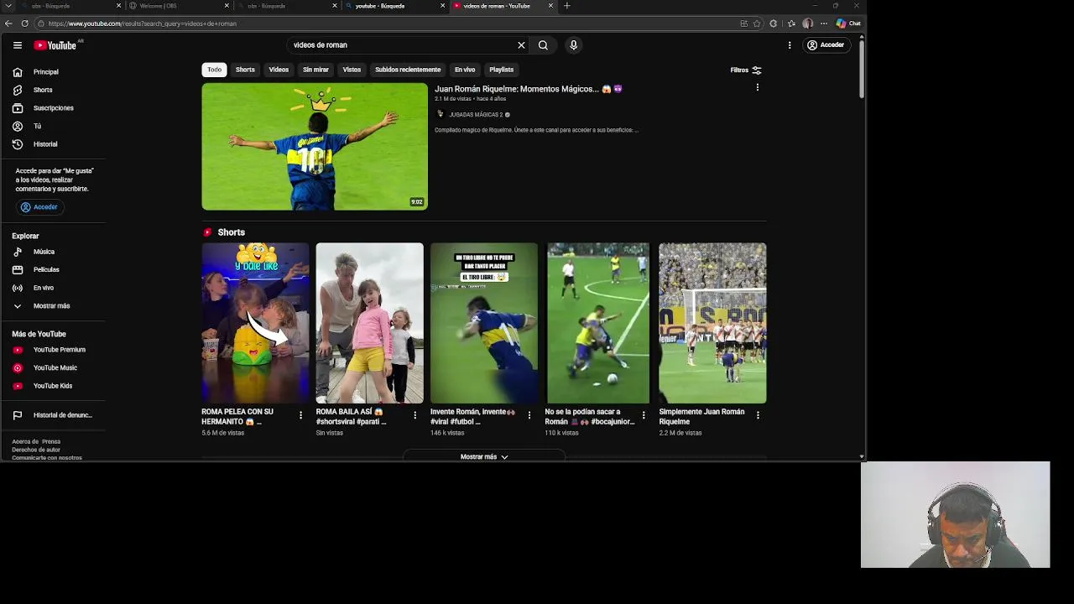The width and height of the screenshot is (1074, 604).
Task: Bookmark the page with the star icon
Action: coord(757,23)
